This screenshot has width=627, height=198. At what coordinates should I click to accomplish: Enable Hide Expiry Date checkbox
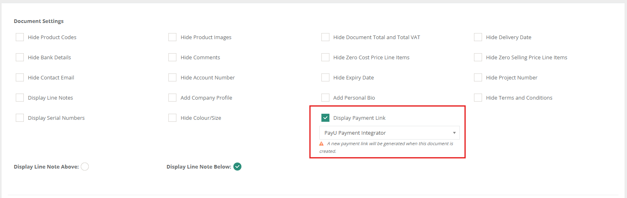click(x=325, y=77)
